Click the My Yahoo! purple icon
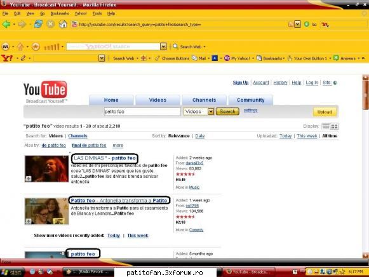369x277 pixels. 227,58
